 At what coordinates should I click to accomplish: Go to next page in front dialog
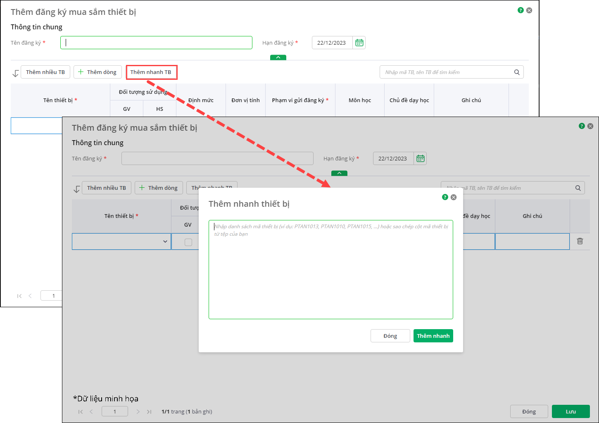138,411
